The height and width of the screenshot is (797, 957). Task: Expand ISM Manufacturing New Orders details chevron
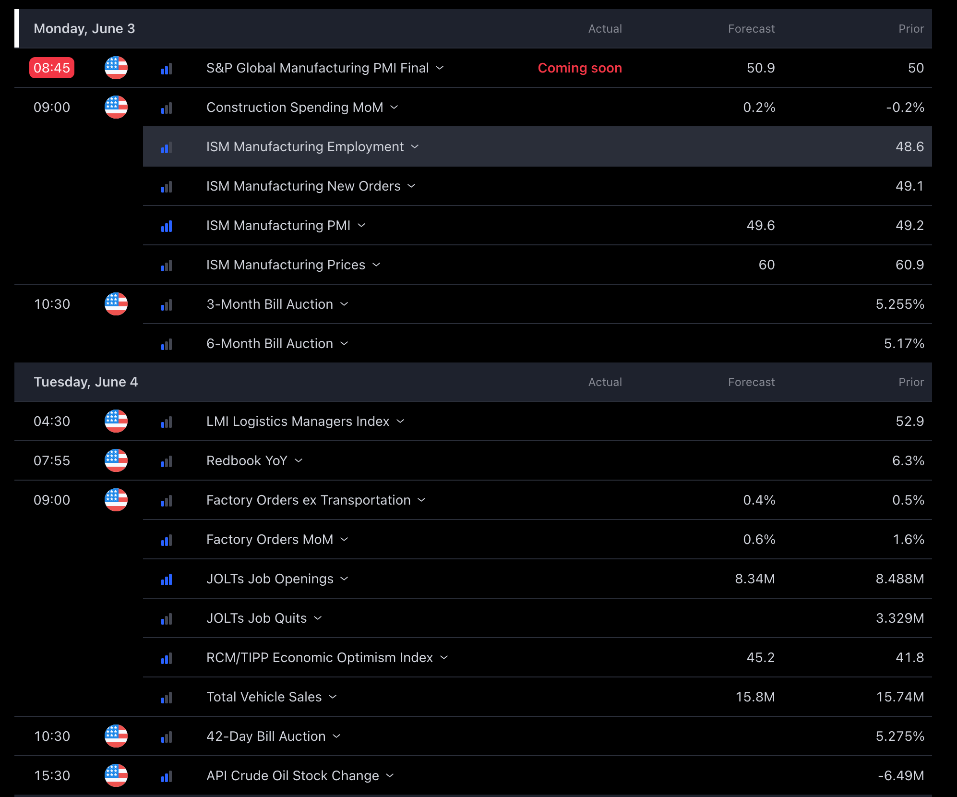tap(411, 186)
